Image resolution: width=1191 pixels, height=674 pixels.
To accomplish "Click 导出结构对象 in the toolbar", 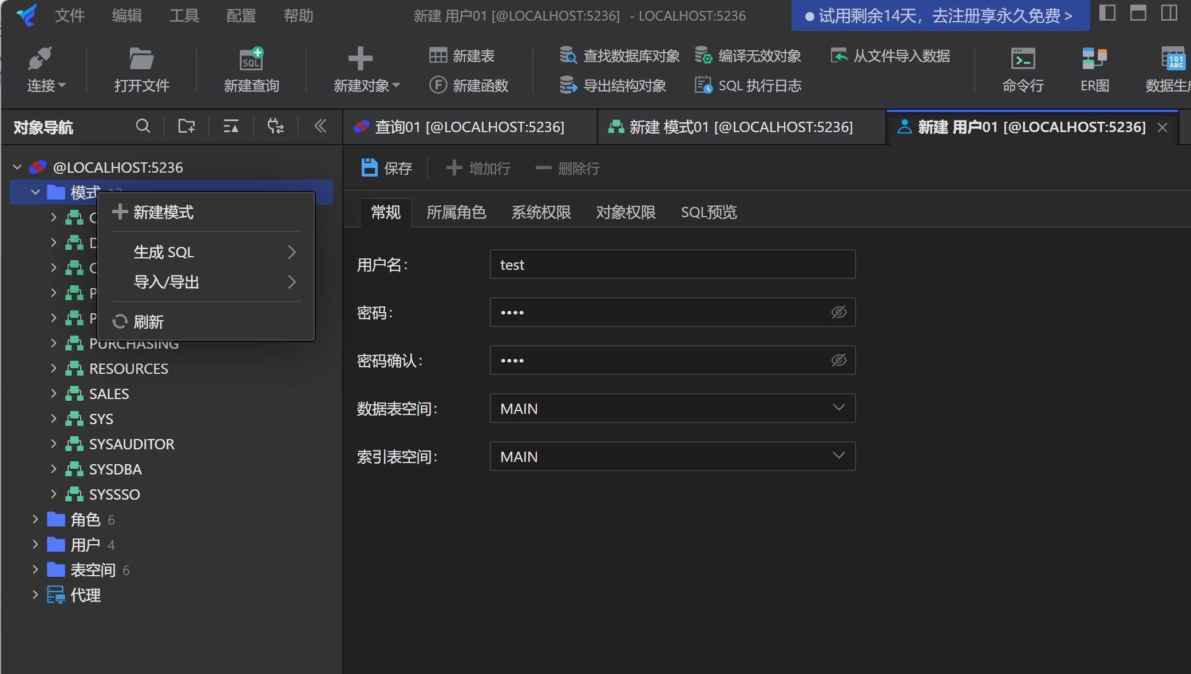I will pyautogui.click(x=612, y=86).
